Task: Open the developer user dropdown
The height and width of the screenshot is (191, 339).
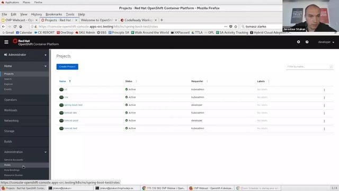Action: pos(326,42)
